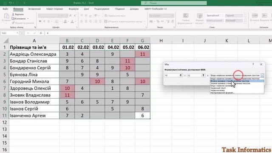Screen dimensions: 272x153
Task: Click the first value field showing 10
Action: coord(172,75)
